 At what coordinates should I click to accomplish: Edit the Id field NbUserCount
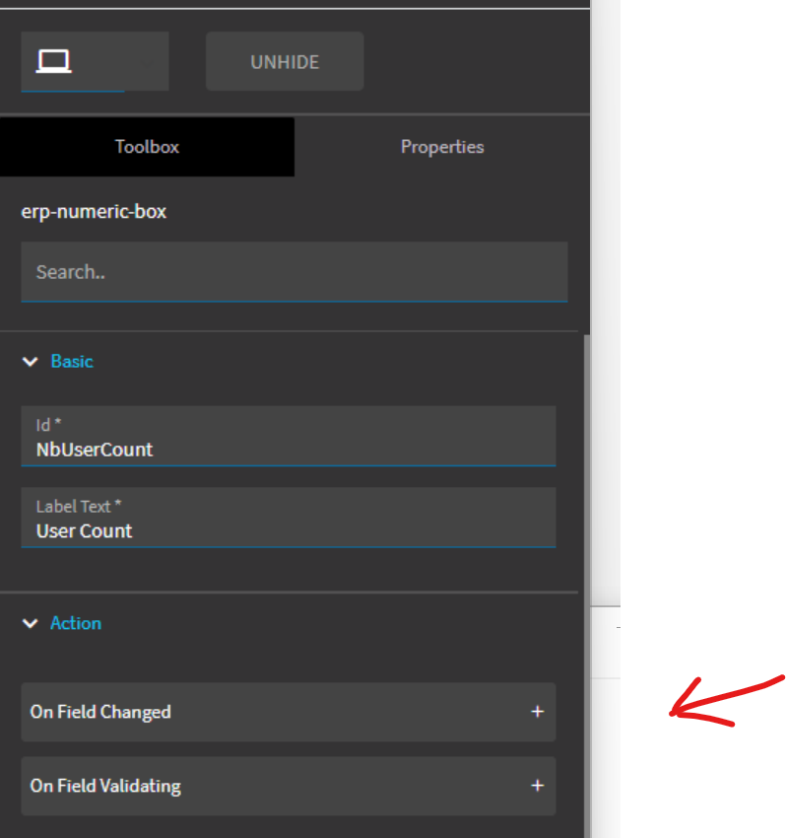[x=289, y=436]
